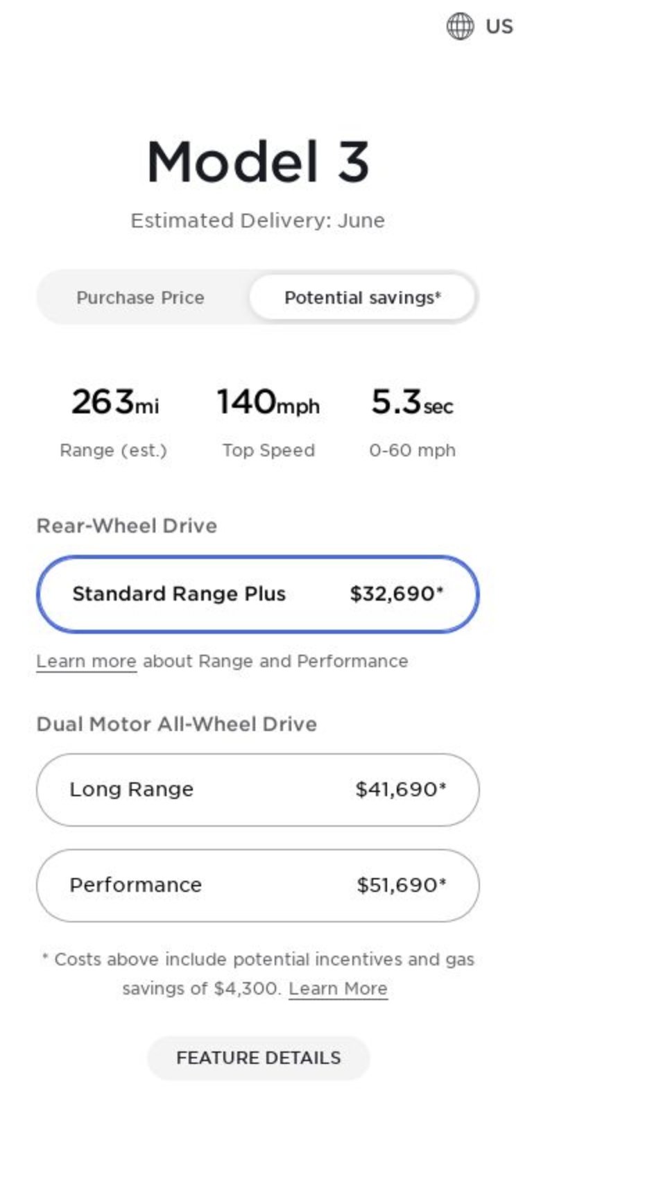The image size is (652, 1204).
Task: Click the Dual Motor All-Wheel Drive label
Action: [177, 724]
